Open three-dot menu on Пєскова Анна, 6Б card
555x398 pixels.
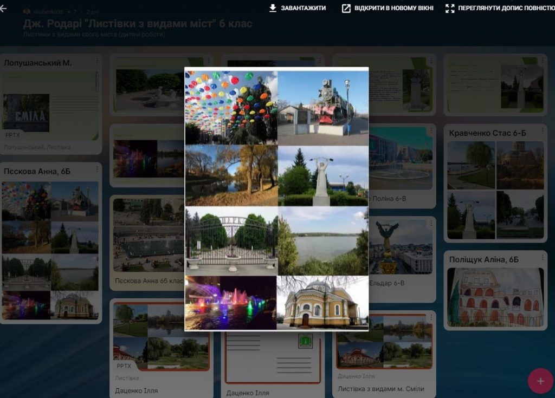tap(97, 169)
